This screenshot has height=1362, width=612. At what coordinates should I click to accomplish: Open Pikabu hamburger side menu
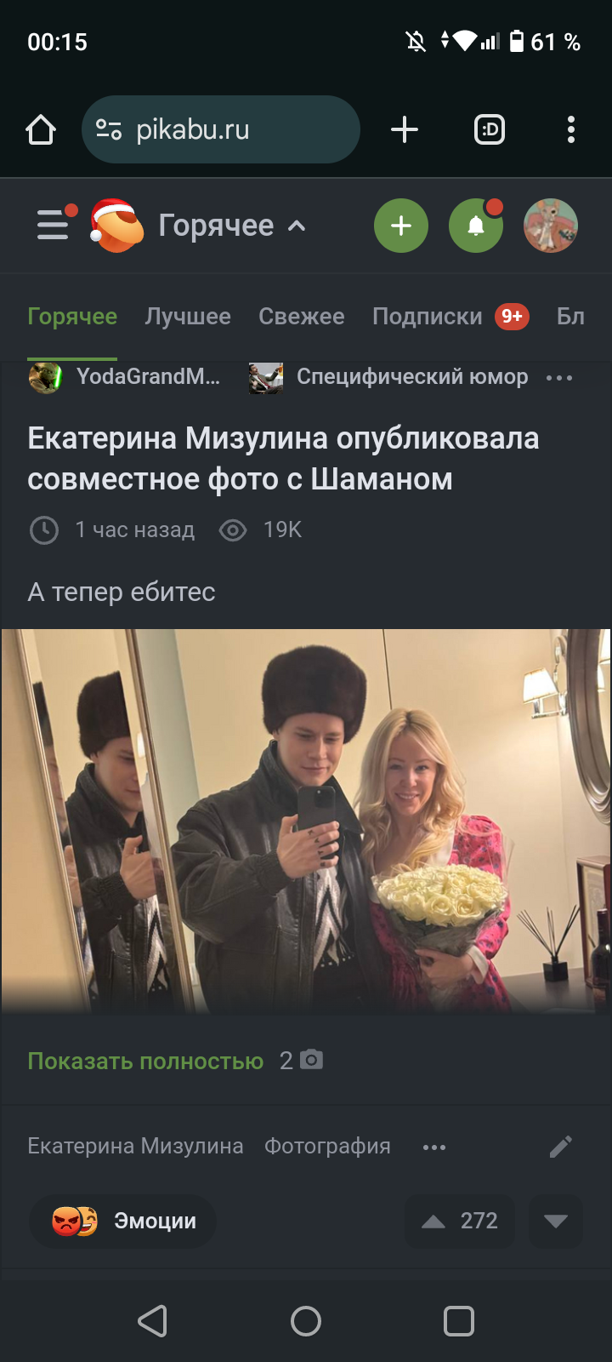pyautogui.click(x=53, y=225)
